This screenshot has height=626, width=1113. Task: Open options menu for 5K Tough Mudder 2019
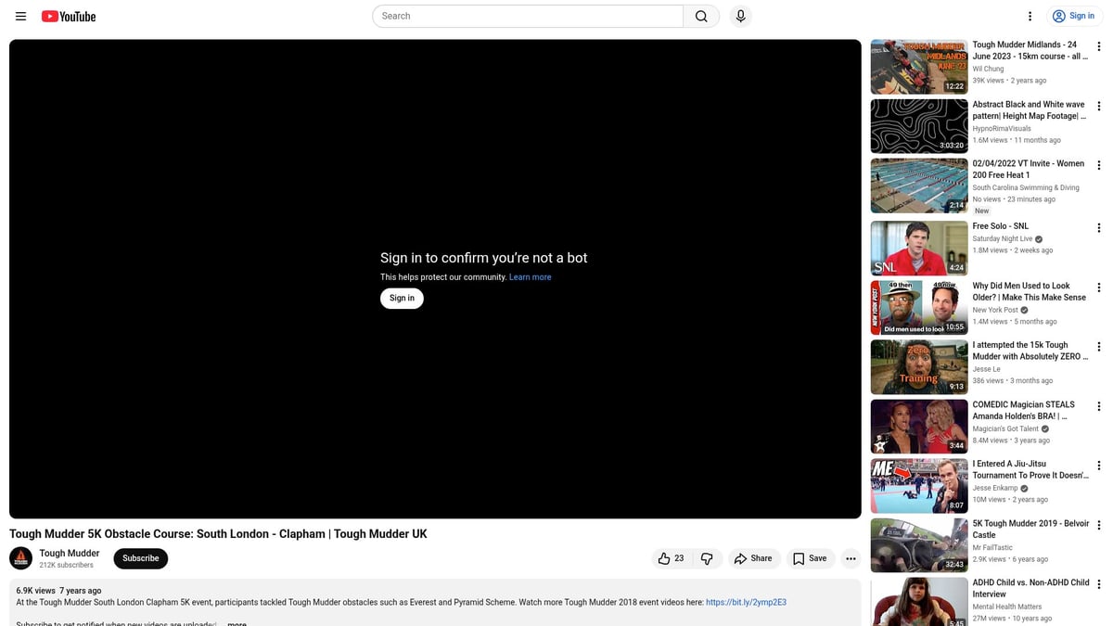[x=1099, y=525]
